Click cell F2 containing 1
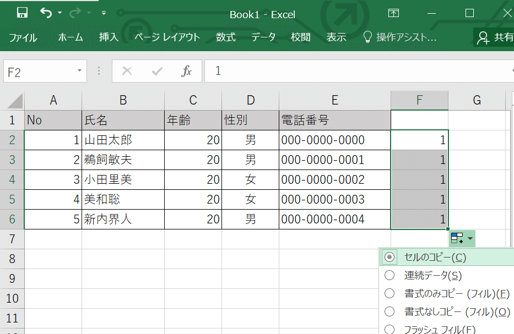514x334 pixels. [x=419, y=140]
